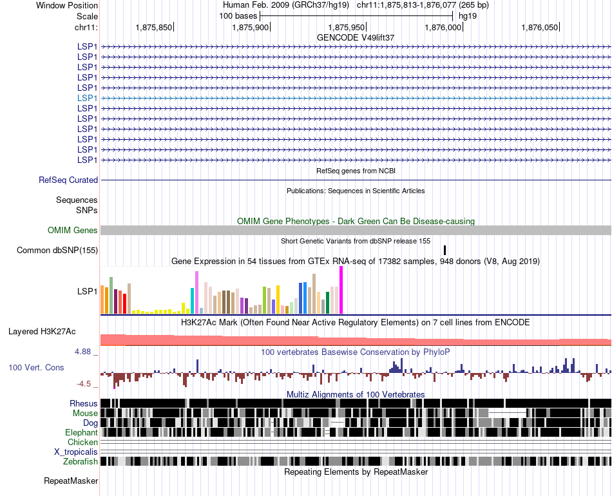Screen dimensions: 612x496
Task: Click the RepeatMasker track label
Action: point(71,481)
